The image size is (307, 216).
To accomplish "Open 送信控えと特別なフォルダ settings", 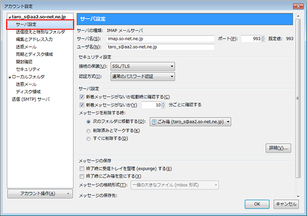I will click(40, 32).
